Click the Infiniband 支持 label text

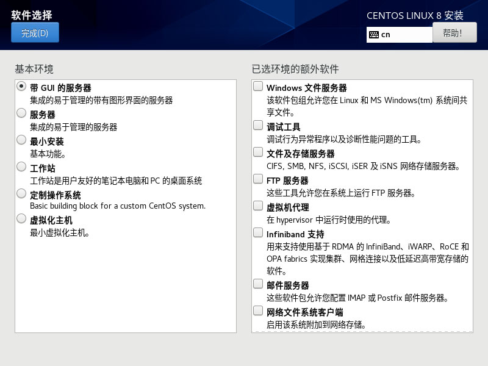pos(295,234)
